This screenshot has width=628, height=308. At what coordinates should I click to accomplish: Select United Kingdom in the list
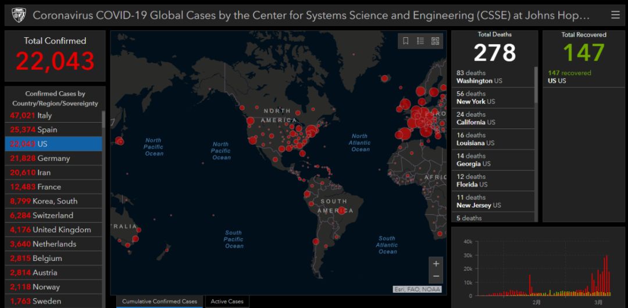click(x=53, y=230)
